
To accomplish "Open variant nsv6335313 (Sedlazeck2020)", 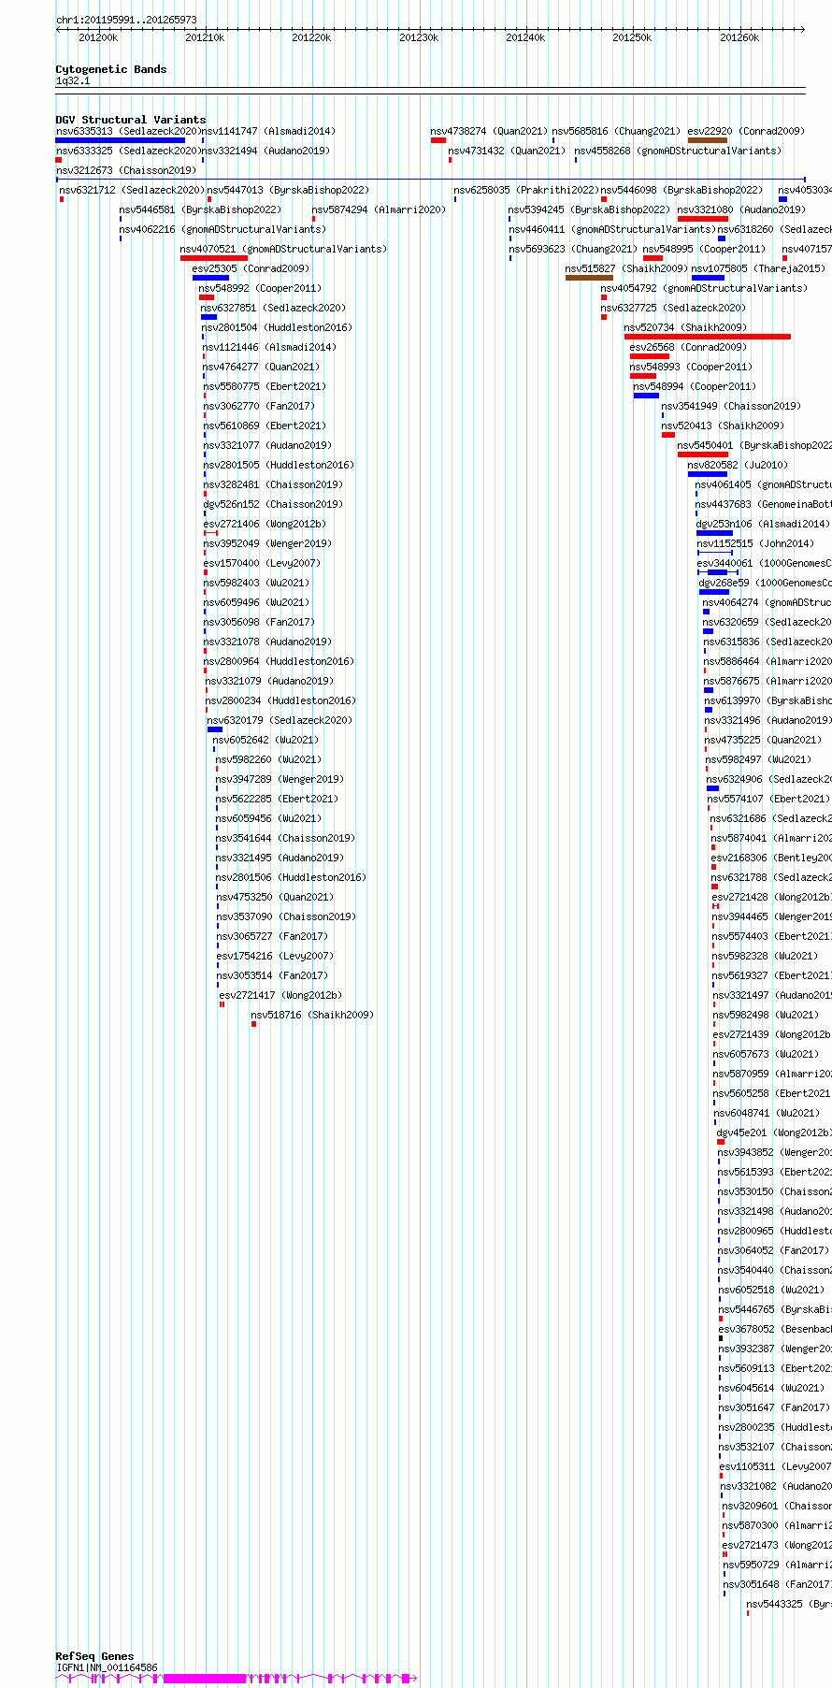I will click(x=128, y=131).
